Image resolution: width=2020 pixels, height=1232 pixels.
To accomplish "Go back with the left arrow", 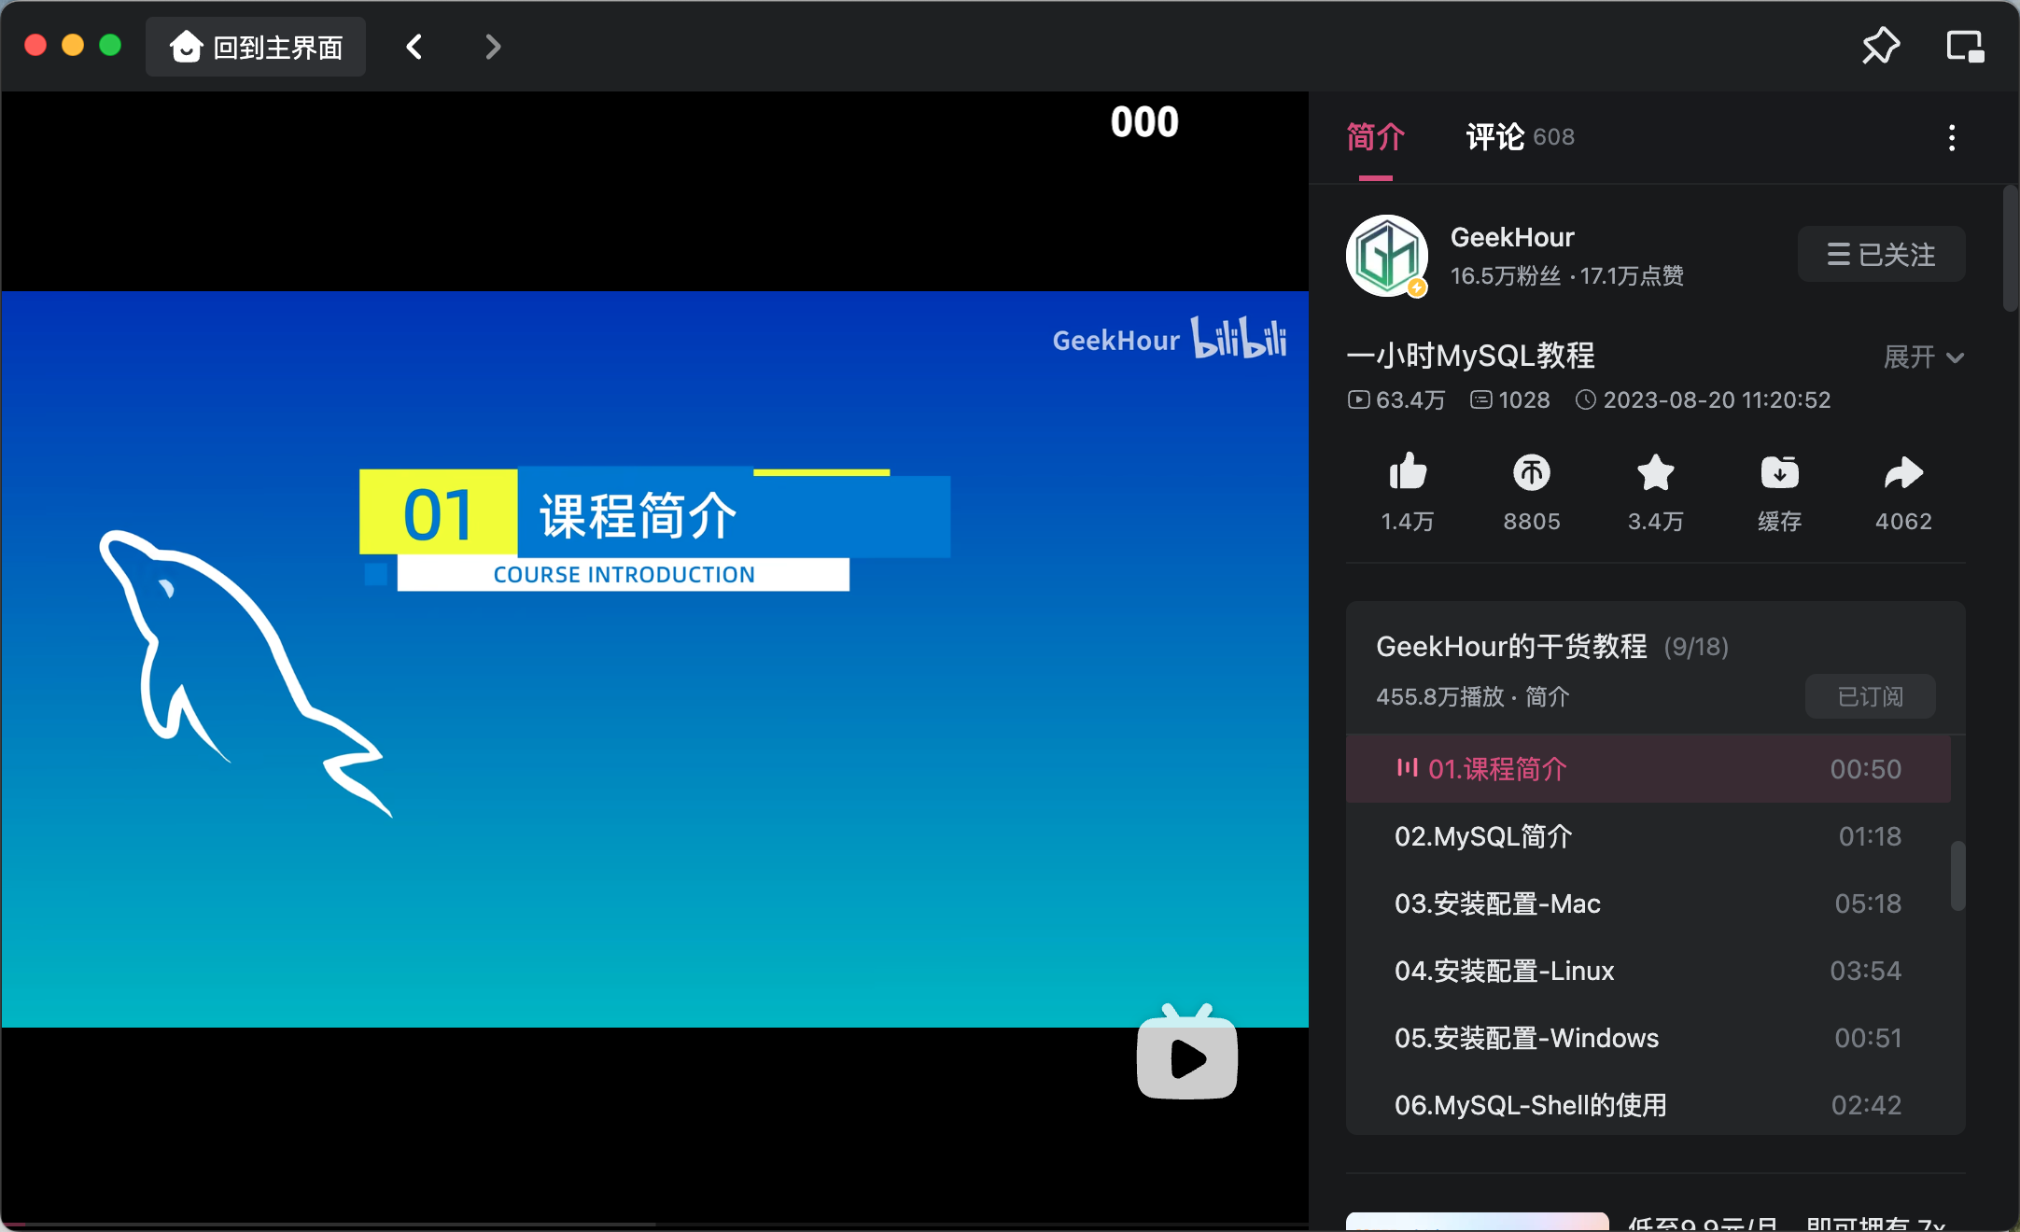I will [x=414, y=47].
